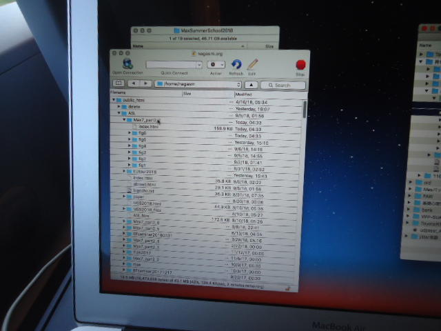Select the public_html folder row
441x331 pixels.
point(206,101)
